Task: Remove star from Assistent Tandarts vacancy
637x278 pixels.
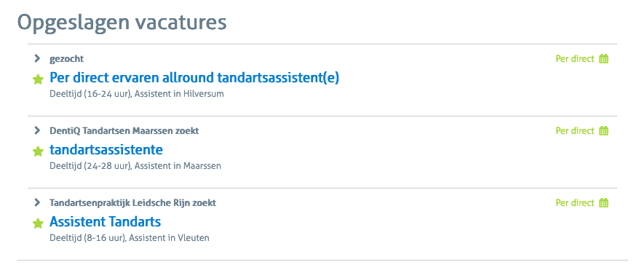Action: (38, 223)
